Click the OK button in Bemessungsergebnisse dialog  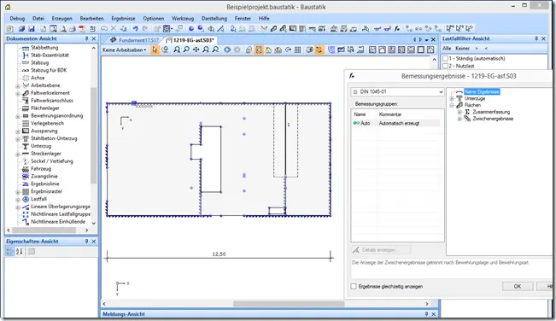pos(518,286)
